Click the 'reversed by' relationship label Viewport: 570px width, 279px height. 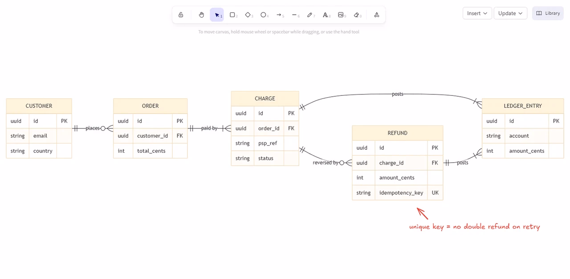pyautogui.click(x=326, y=163)
